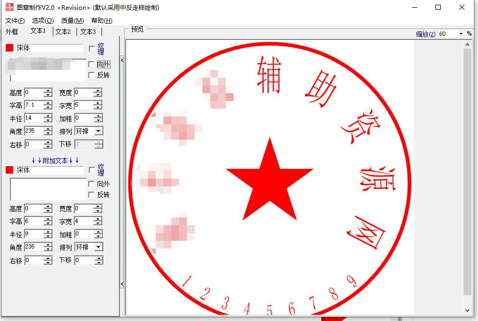This screenshot has width=478, height=321.
Task: Enable the 反转 checkbox under 文本1
Action: pos(92,75)
